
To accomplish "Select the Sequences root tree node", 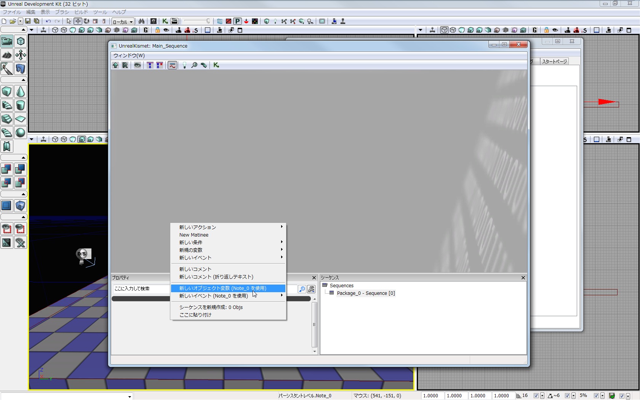I will 341,286.
